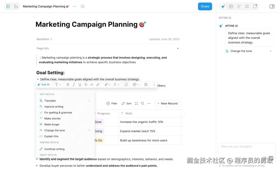The height and width of the screenshot is (169, 278).
Task: Click the note icon in the formatting toolbar
Action: click(146, 84)
